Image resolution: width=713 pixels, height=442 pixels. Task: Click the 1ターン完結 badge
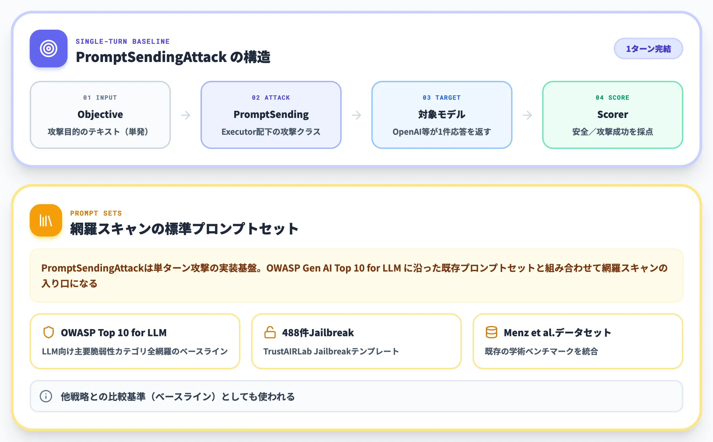[x=648, y=49]
